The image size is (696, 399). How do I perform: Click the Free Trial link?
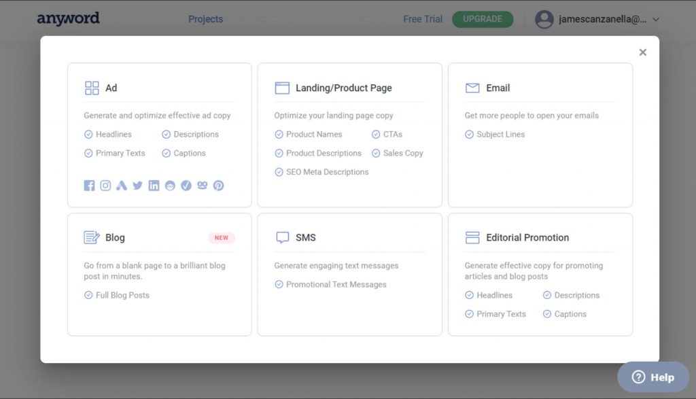422,19
